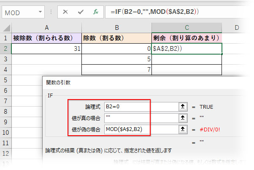The width and height of the screenshot is (254, 170).
Task: Click cell A2 containing 31
Action: click(47, 49)
